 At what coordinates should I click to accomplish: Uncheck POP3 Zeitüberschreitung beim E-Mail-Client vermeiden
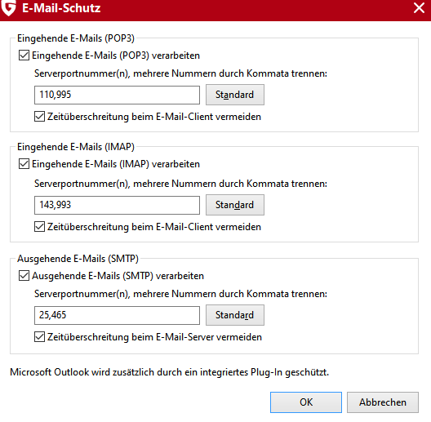pos(39,117)
